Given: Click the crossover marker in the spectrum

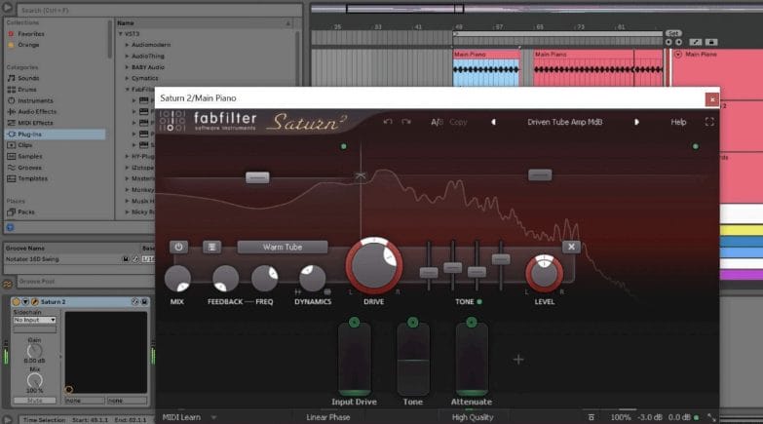Looking at the screenshot, I should tap(361, 175).
